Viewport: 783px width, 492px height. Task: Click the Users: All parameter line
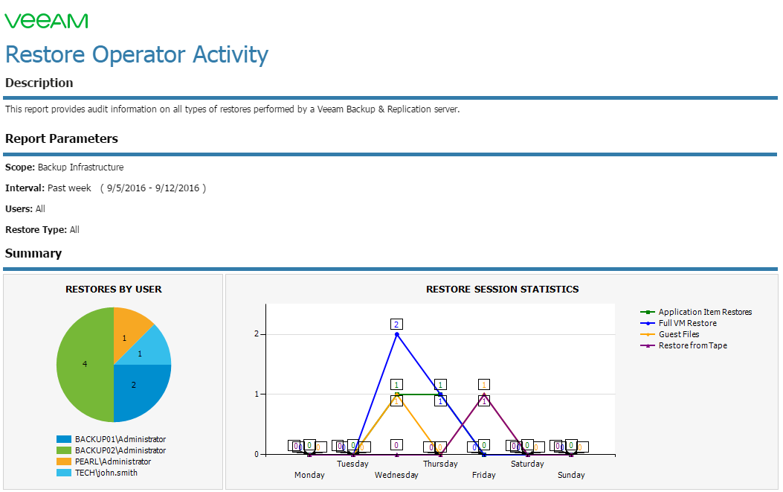pos(25,209)
